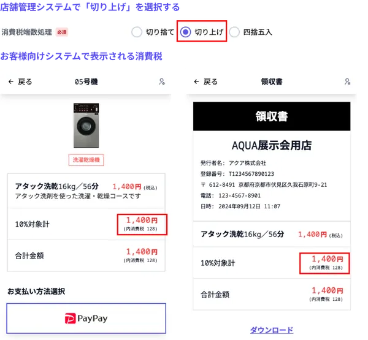
Task: Select the 切り上げ radio button
Action: click(x=186, y=32)
